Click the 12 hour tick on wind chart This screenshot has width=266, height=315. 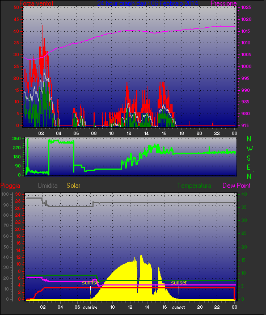tap(129, 133)
